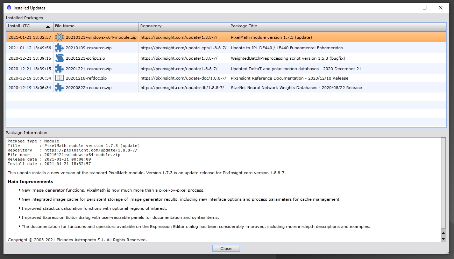
Task: Click bullet about improved Expression Editor dialog
Action: point(120,217)
